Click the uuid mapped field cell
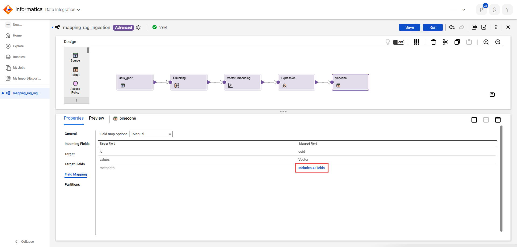This screenshot has width=517, height=247. click(x=302, y=152)
